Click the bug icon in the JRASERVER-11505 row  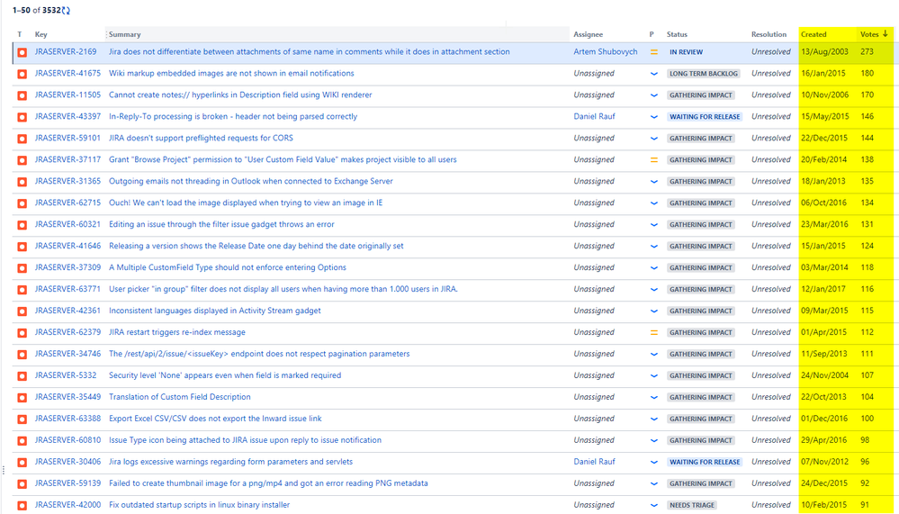pyautogui.click(x=22, y=95)
